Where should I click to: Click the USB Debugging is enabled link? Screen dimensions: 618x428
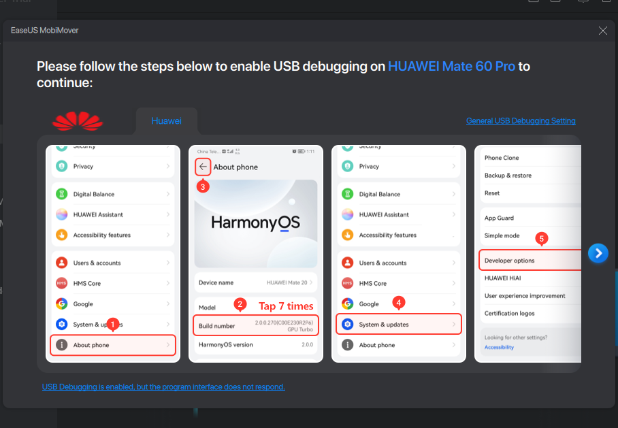[x=163, y=386]
